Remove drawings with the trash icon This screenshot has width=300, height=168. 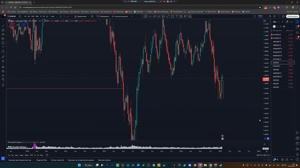(3, 85)
